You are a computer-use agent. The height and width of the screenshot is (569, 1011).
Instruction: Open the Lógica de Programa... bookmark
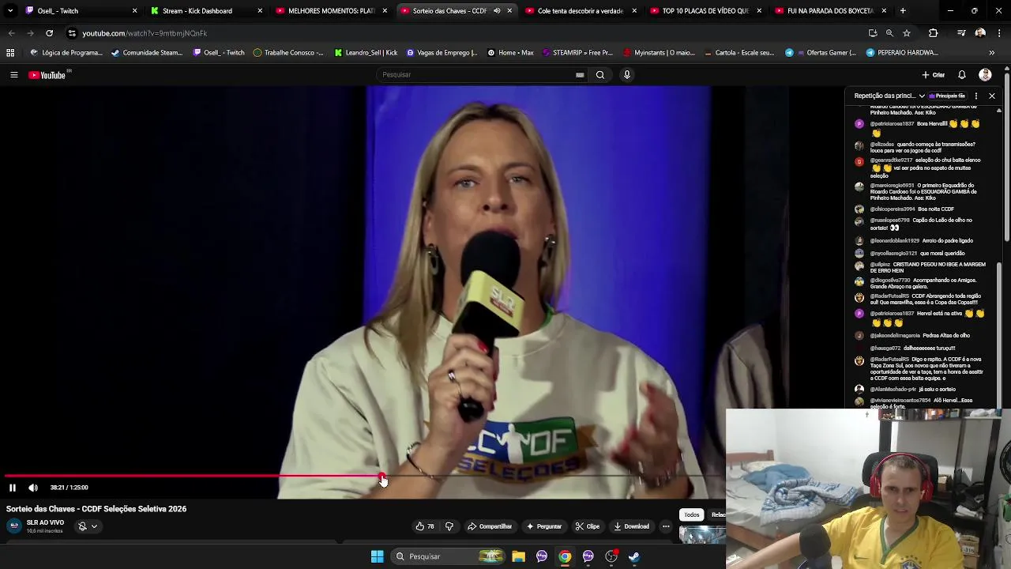coord(66,53)
